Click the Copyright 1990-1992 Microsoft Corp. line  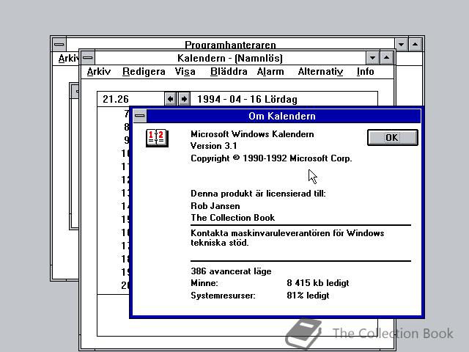click(271, 158)
